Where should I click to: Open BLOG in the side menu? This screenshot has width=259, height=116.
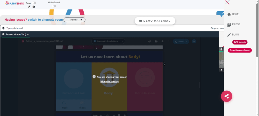pyautogui.click(x=233, y=35)
